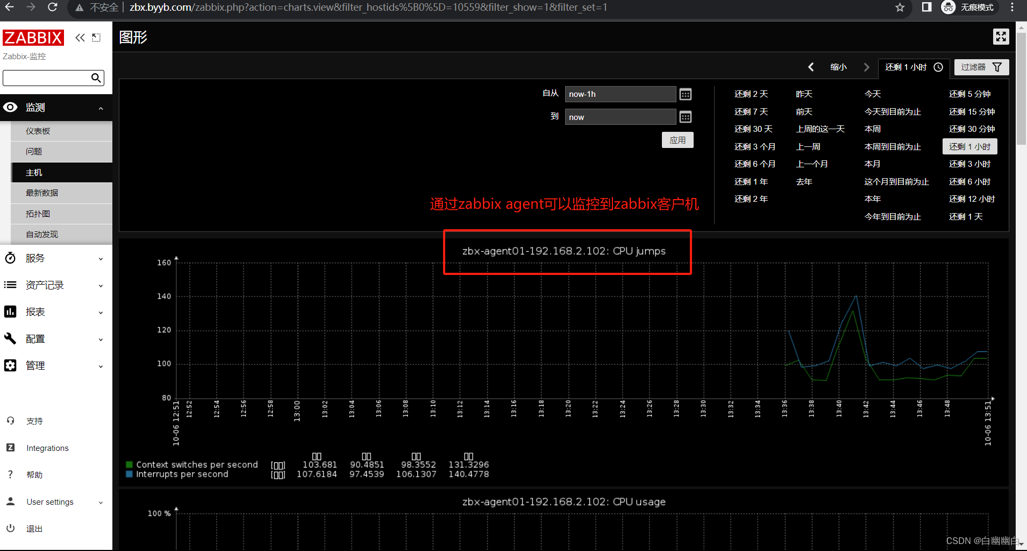Open the 还剩 1 小时 time selector tab
The width and height of the screenshot is (1027, 551).
click(914, 67)
